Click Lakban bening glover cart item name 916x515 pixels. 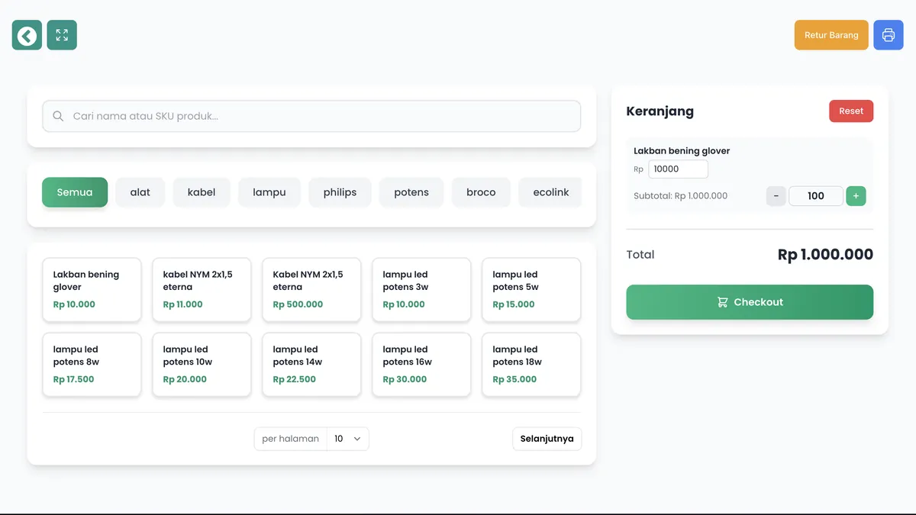tap(682, 151)
